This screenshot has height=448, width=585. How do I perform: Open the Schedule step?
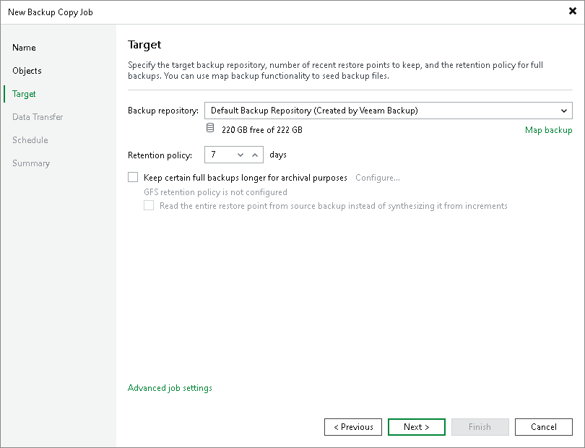[29, 140]
